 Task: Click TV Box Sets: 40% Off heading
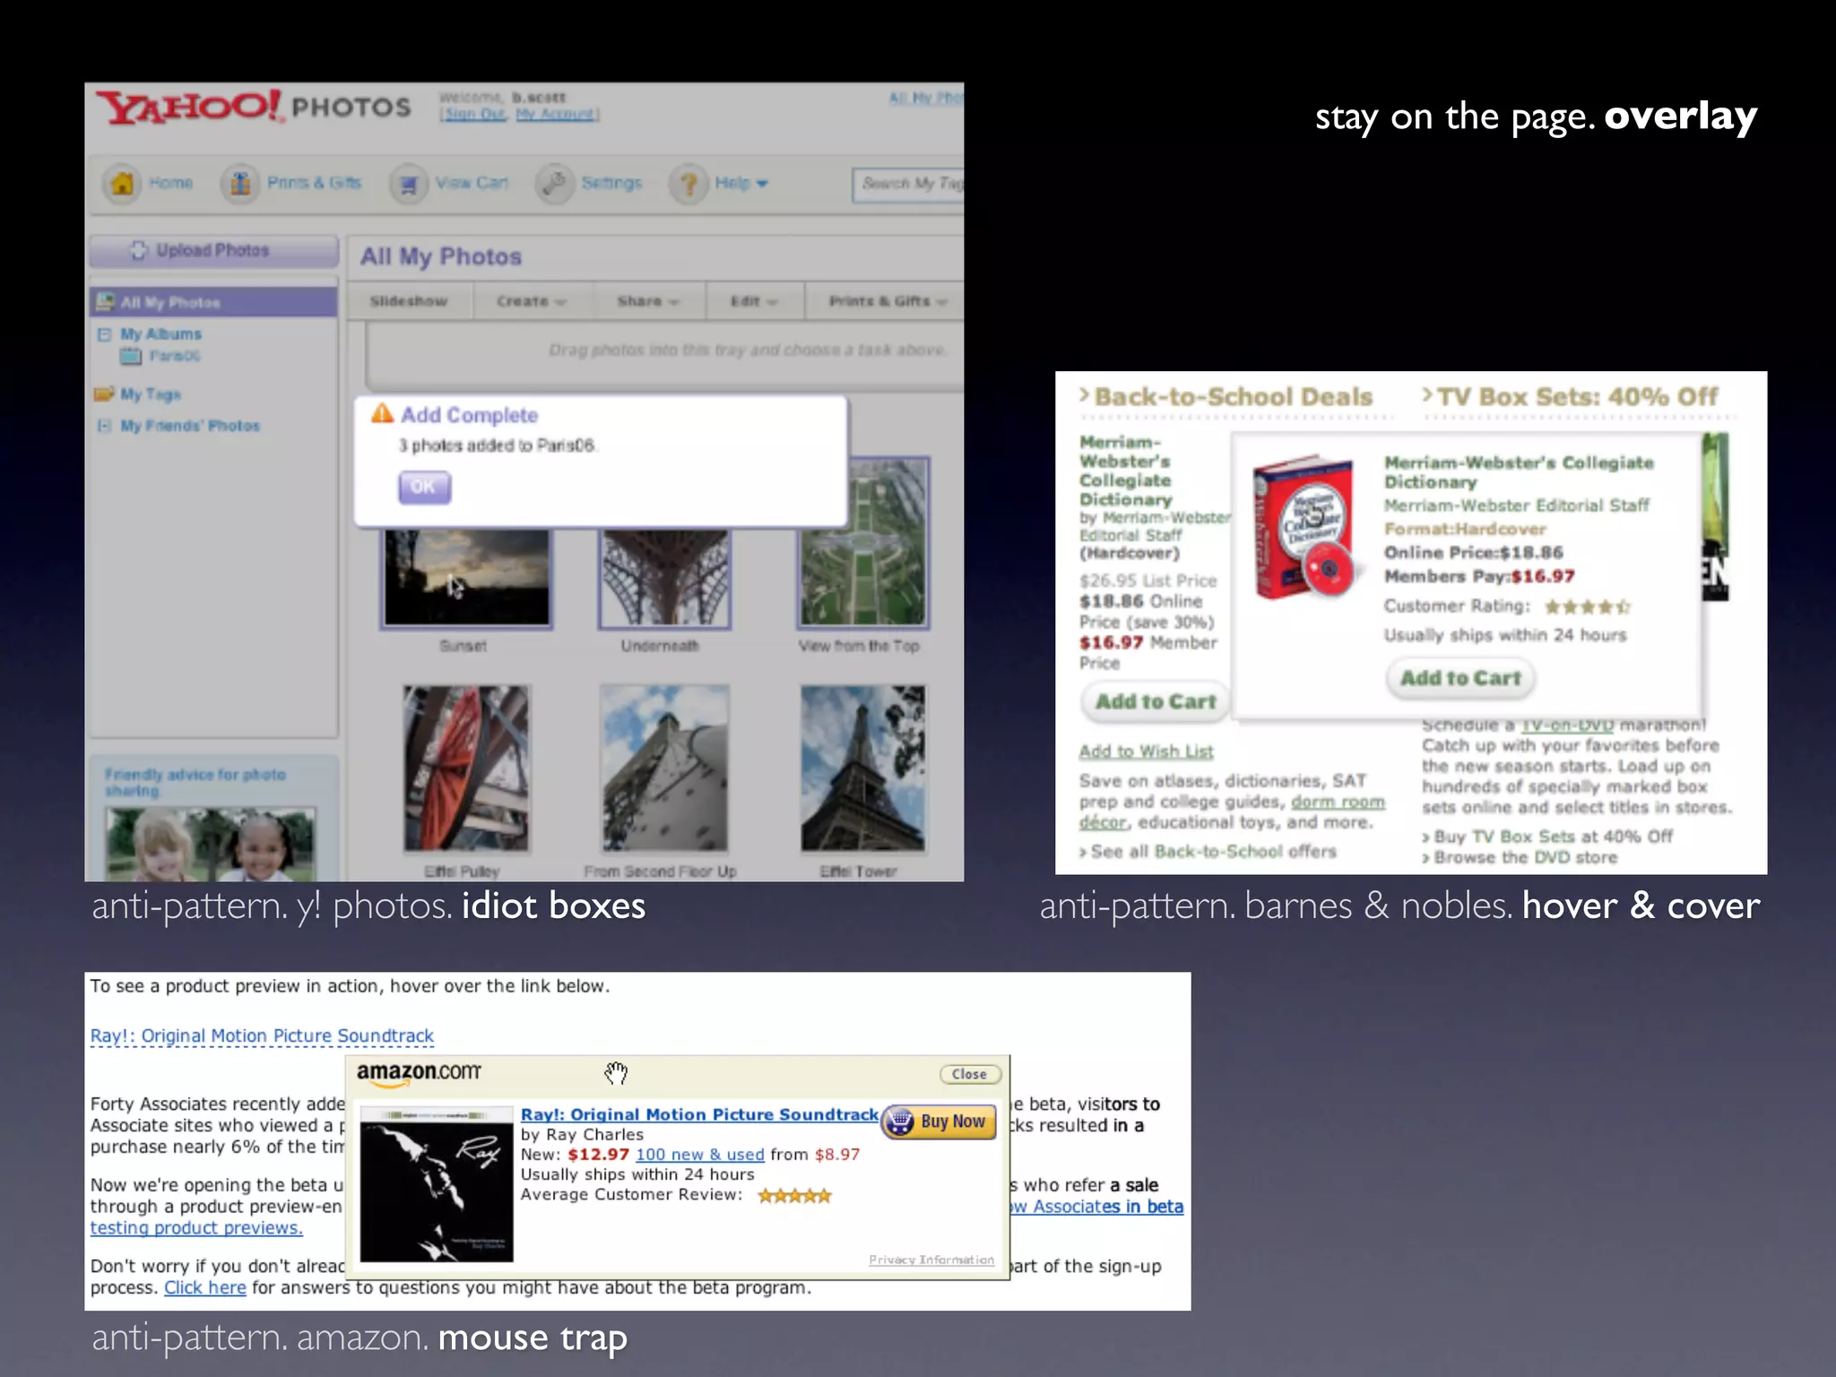[1578, 396]
